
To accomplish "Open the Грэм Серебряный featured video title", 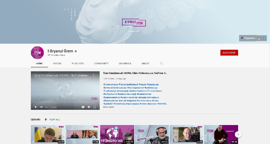I will click(x=135, y=73).
